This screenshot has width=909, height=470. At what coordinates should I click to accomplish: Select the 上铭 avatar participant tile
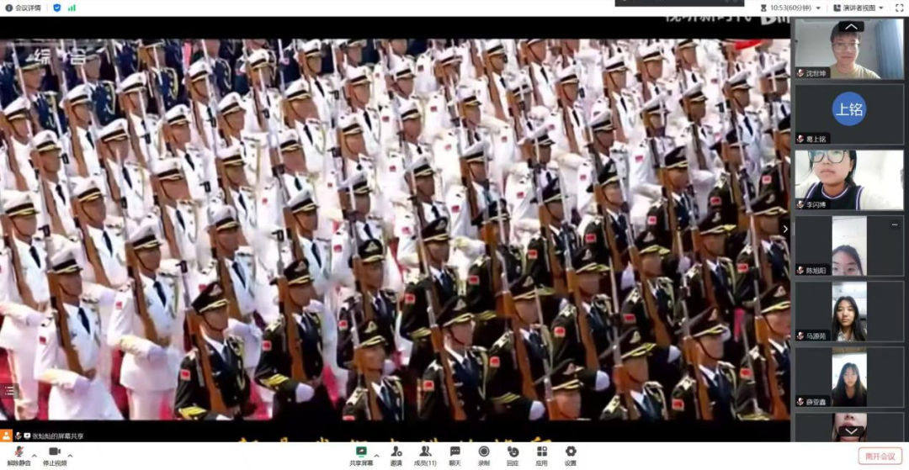point(848,109)
